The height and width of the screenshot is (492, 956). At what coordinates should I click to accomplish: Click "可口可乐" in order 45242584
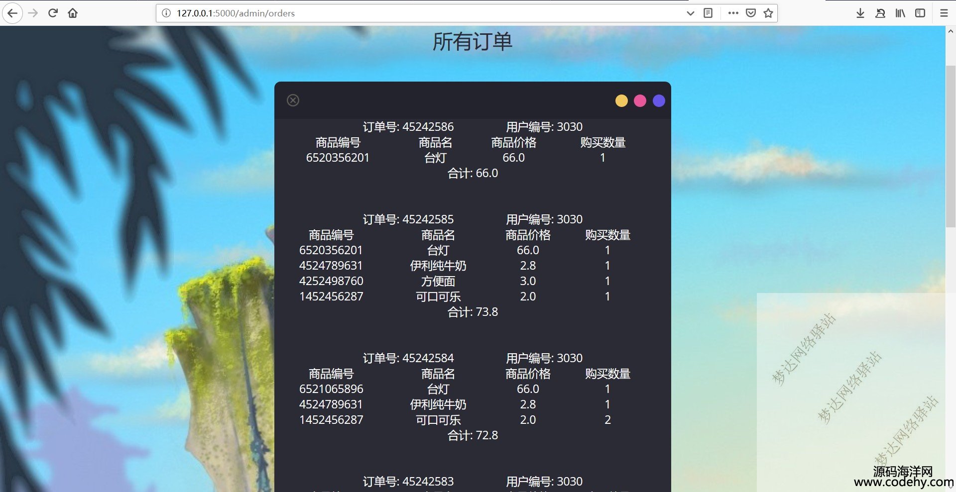click(438, 420)
